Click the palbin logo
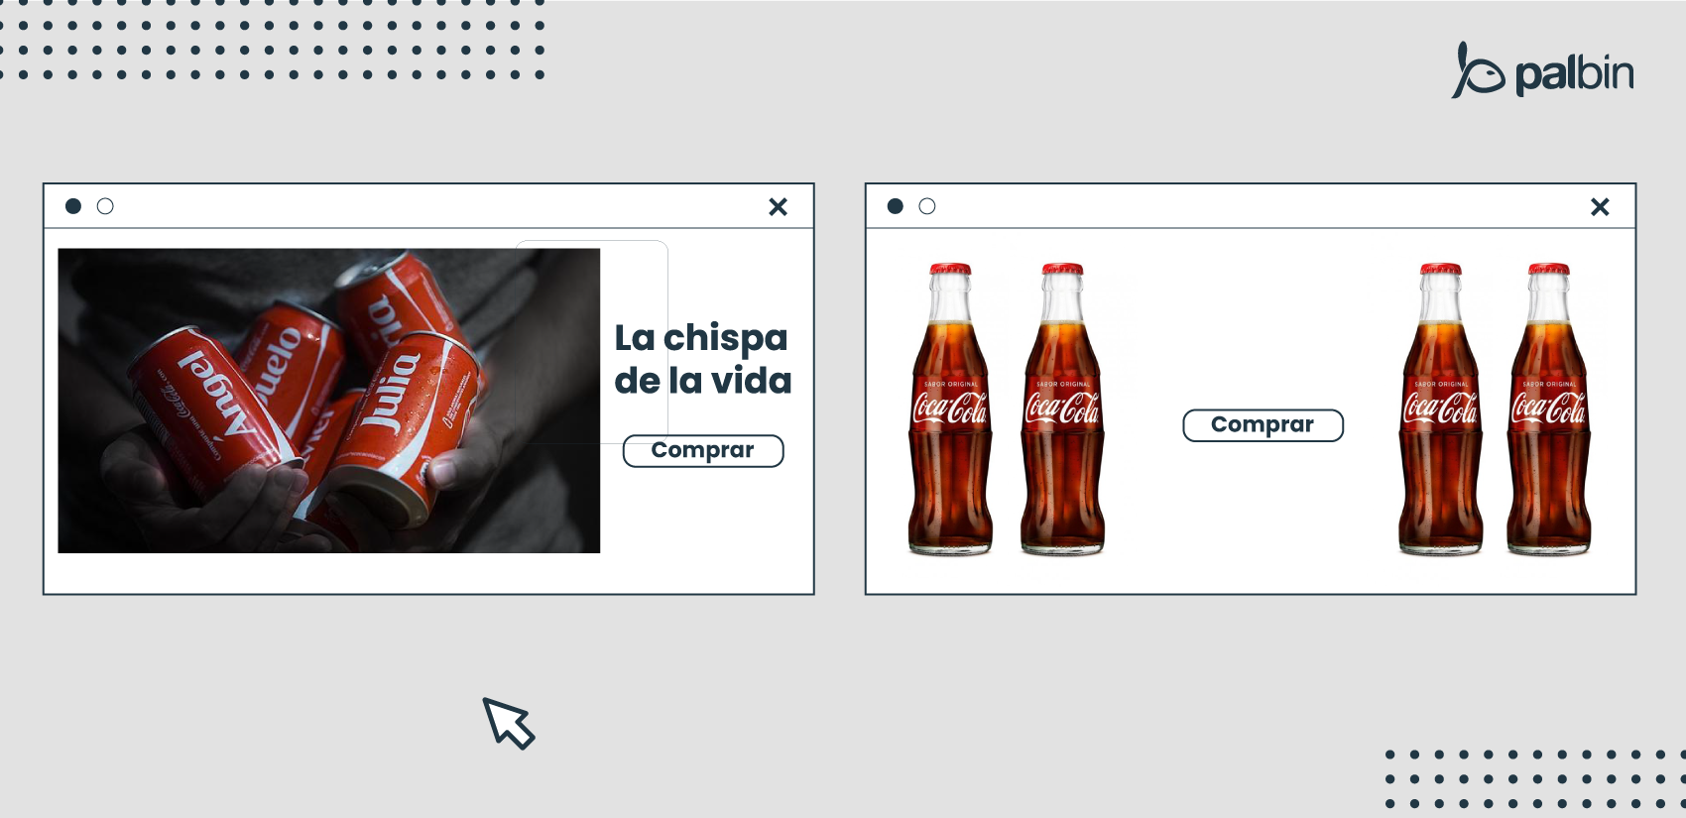Screen dimensions: 1686x818 1543,70
